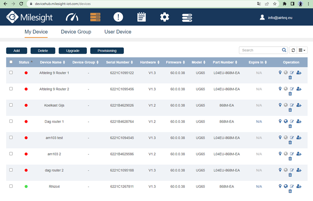This screenshot has height=201, width=313.
Task: Click the N/A expire link for Dag router 1
Action: click(259, 122)
